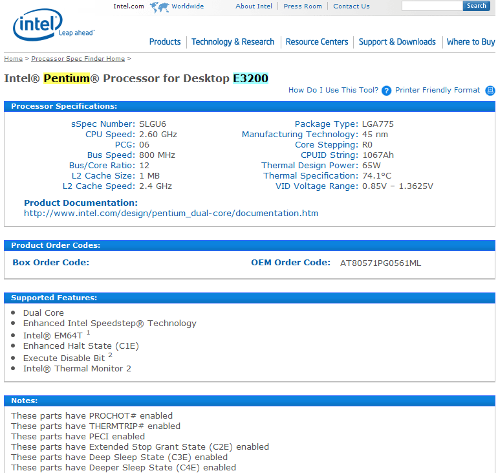Click the Core Stepping label
Screen dimensions: 498x473
[327, 145]
